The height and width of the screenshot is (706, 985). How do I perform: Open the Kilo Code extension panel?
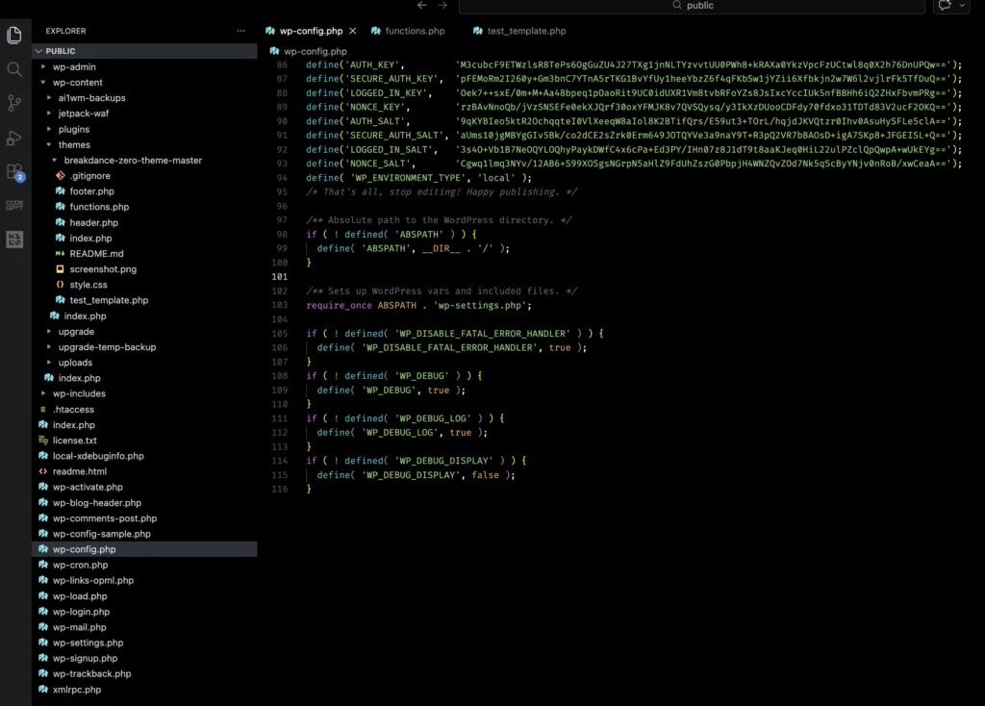(13, 239)
